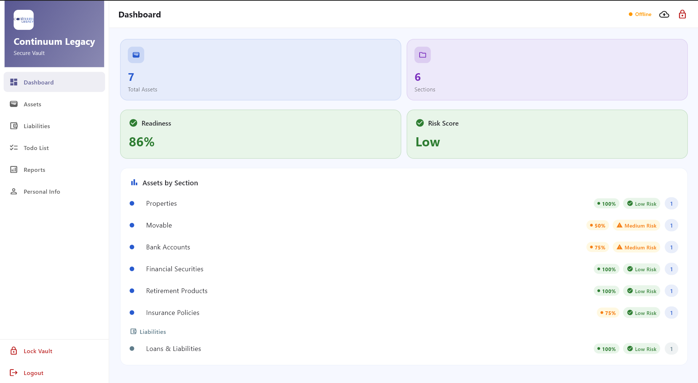Click the Total Assets wallet icon

tap(136, 55)
